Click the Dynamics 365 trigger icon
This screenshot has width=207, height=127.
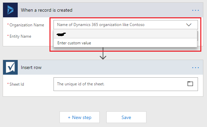click(x=10, y=10)
